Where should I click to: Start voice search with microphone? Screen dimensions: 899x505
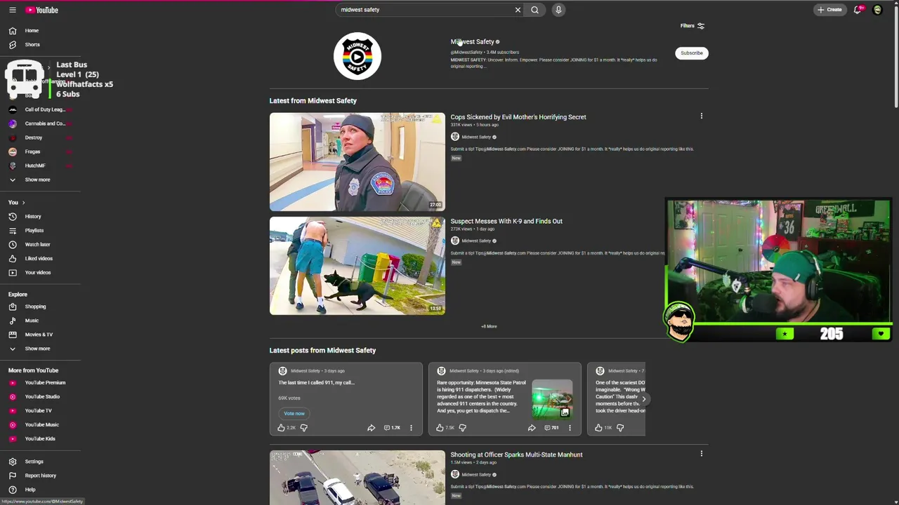click(x=558, y=10)
